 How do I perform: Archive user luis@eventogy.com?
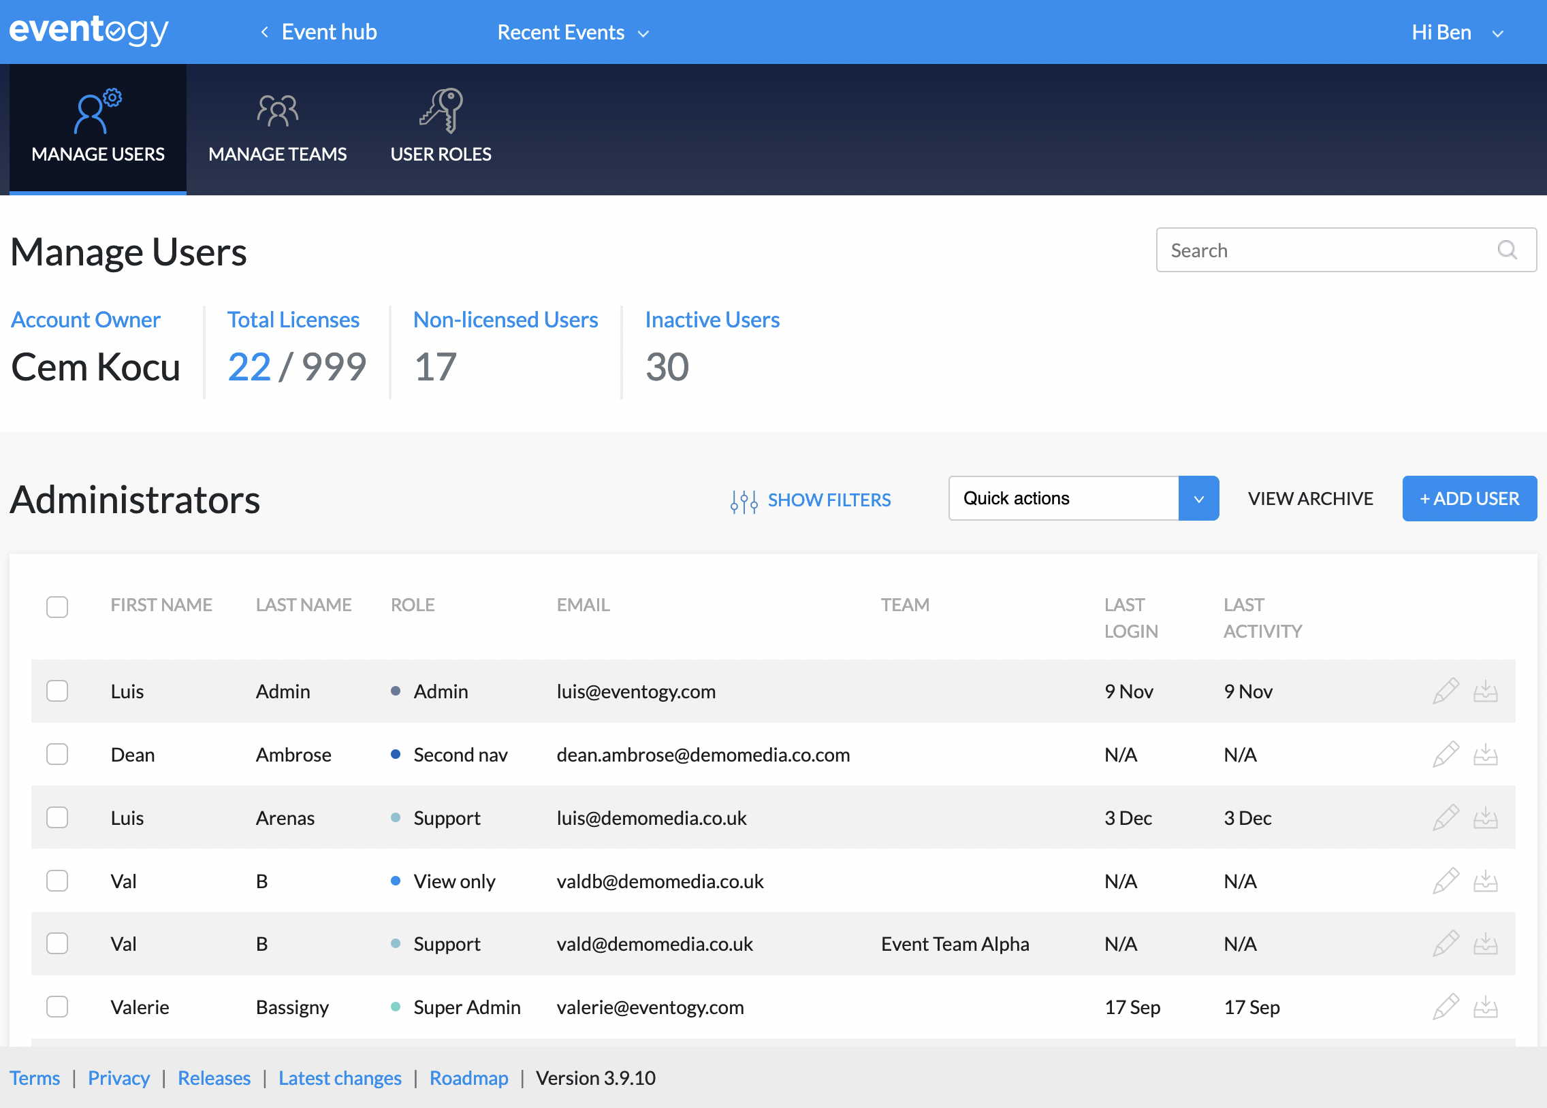click(1485, 691)
